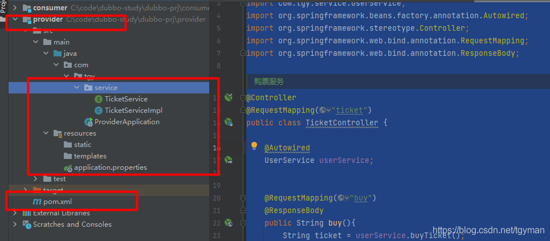The height and width of the screenshot is (241, 550).
Task: Click the "ticket" URL mapping string
Action: tap(349, 110)
